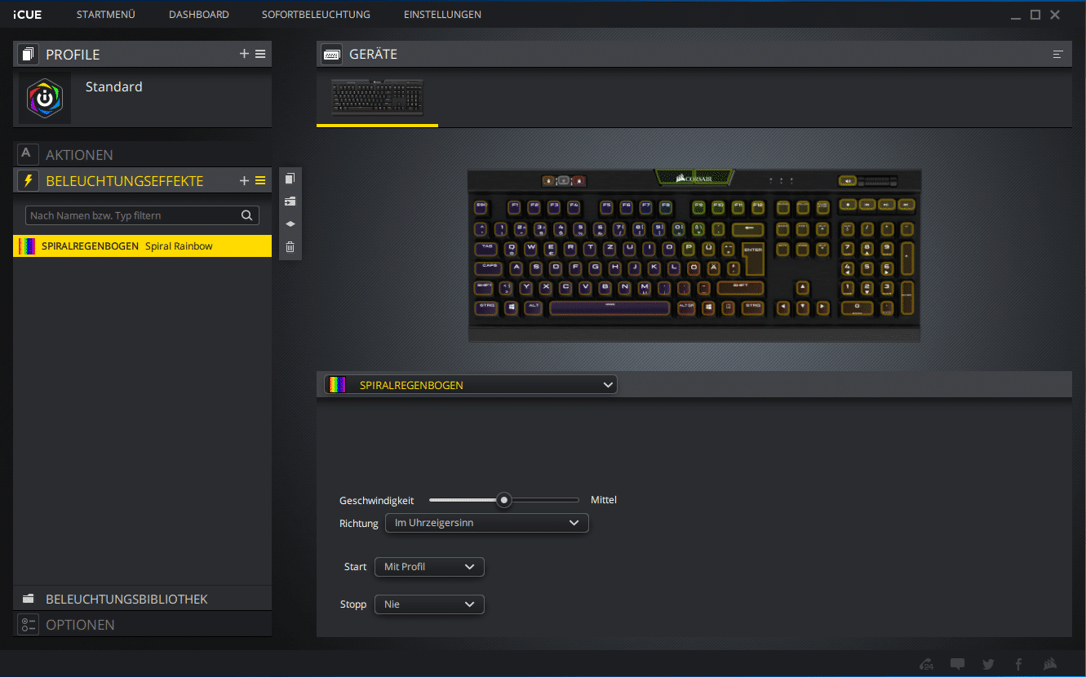Viewport: 1086px width, 677px height.
Task: Expand the Beleuchtungsbibliothek section
Action: tap(126, 599)
